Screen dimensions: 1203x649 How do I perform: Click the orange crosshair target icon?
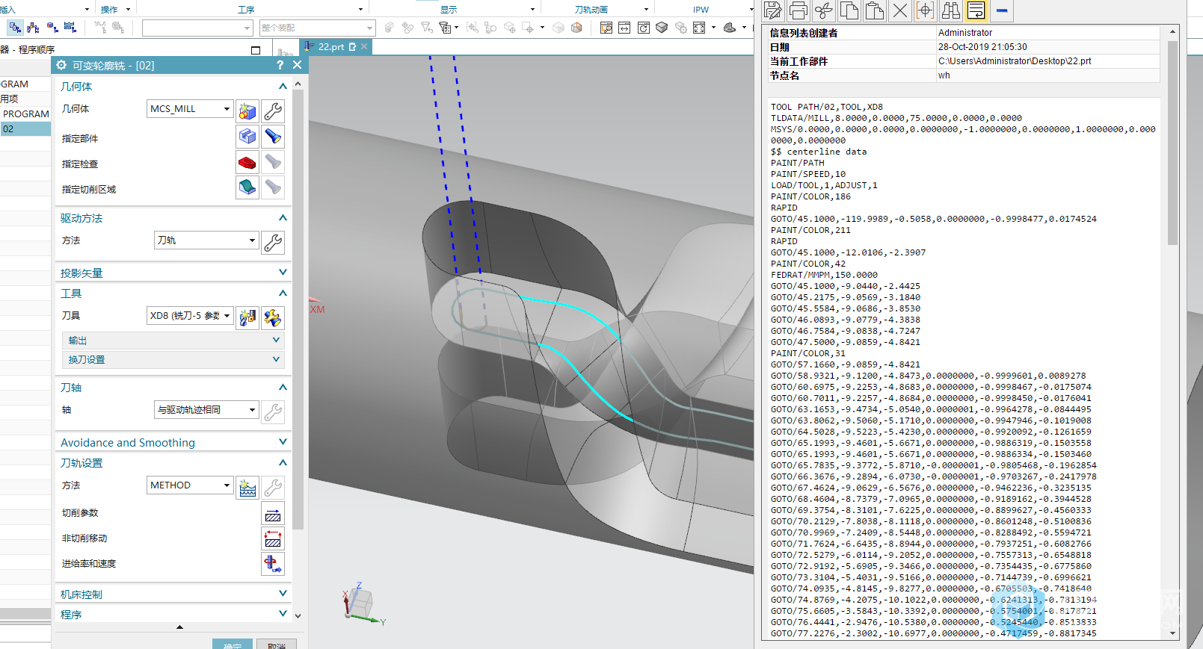click(x=926, y=10)
